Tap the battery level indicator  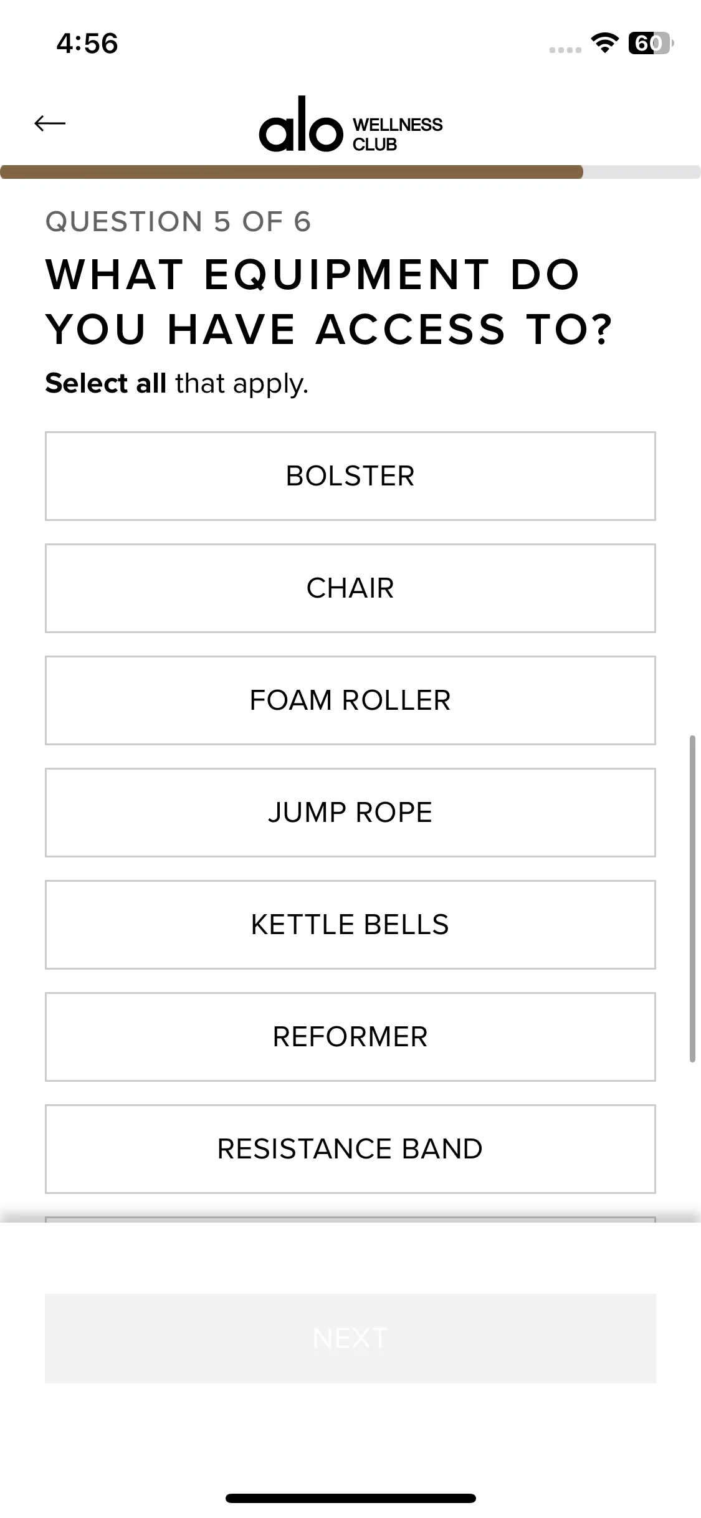pyautogui.click(x=651, y=43)
